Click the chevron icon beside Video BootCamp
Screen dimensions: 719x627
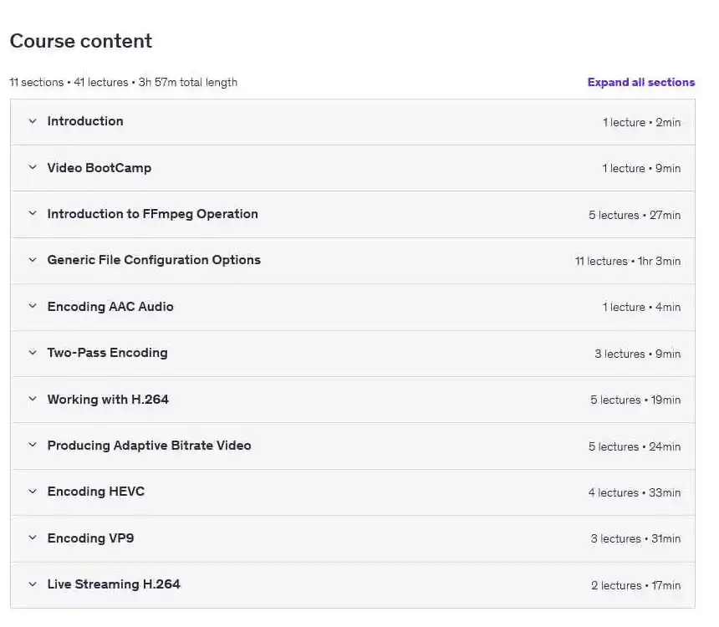point(33,167)
